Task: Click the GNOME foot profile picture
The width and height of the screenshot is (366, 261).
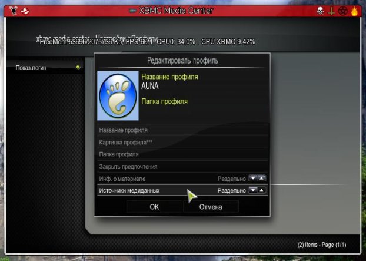Action: 118,96
